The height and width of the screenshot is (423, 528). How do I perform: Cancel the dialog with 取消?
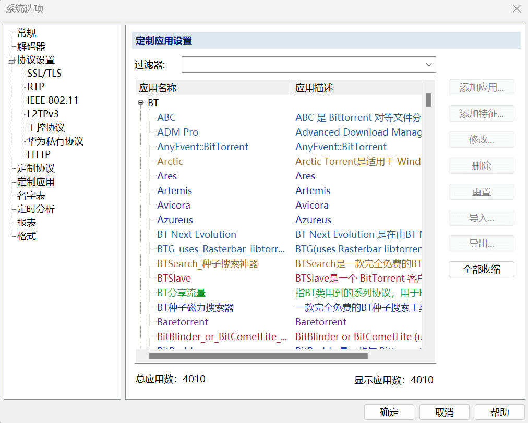(x=444, y=412)
